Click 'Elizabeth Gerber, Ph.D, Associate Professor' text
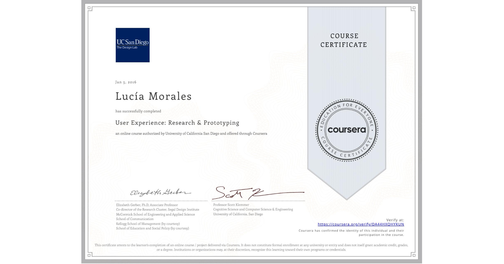Viewport: 504px width, 264px height. [x=147, y=205]
